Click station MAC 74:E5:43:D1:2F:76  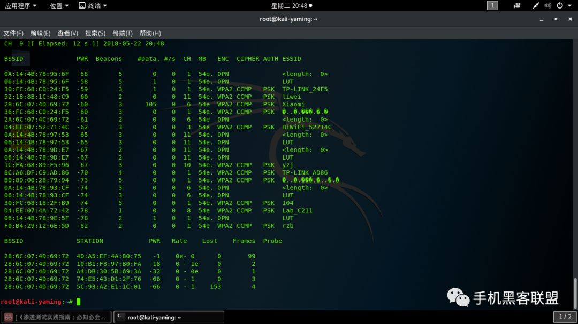[x=109, y=279]
